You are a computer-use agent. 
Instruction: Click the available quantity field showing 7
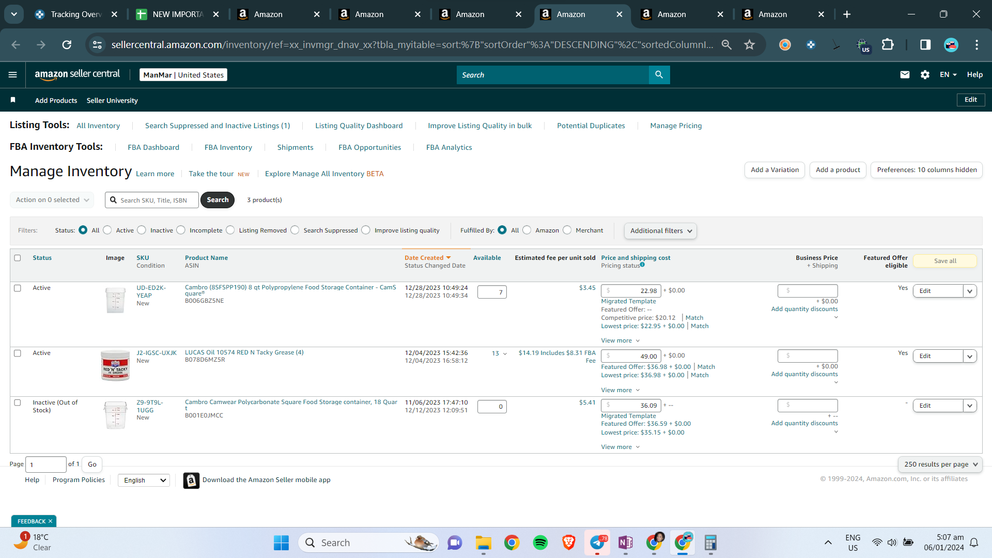tap(492, 292)
